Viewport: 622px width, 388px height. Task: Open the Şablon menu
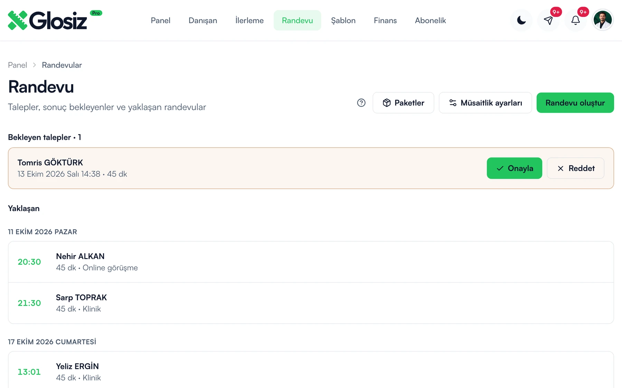pyautogui.click(x=343, y=20)
